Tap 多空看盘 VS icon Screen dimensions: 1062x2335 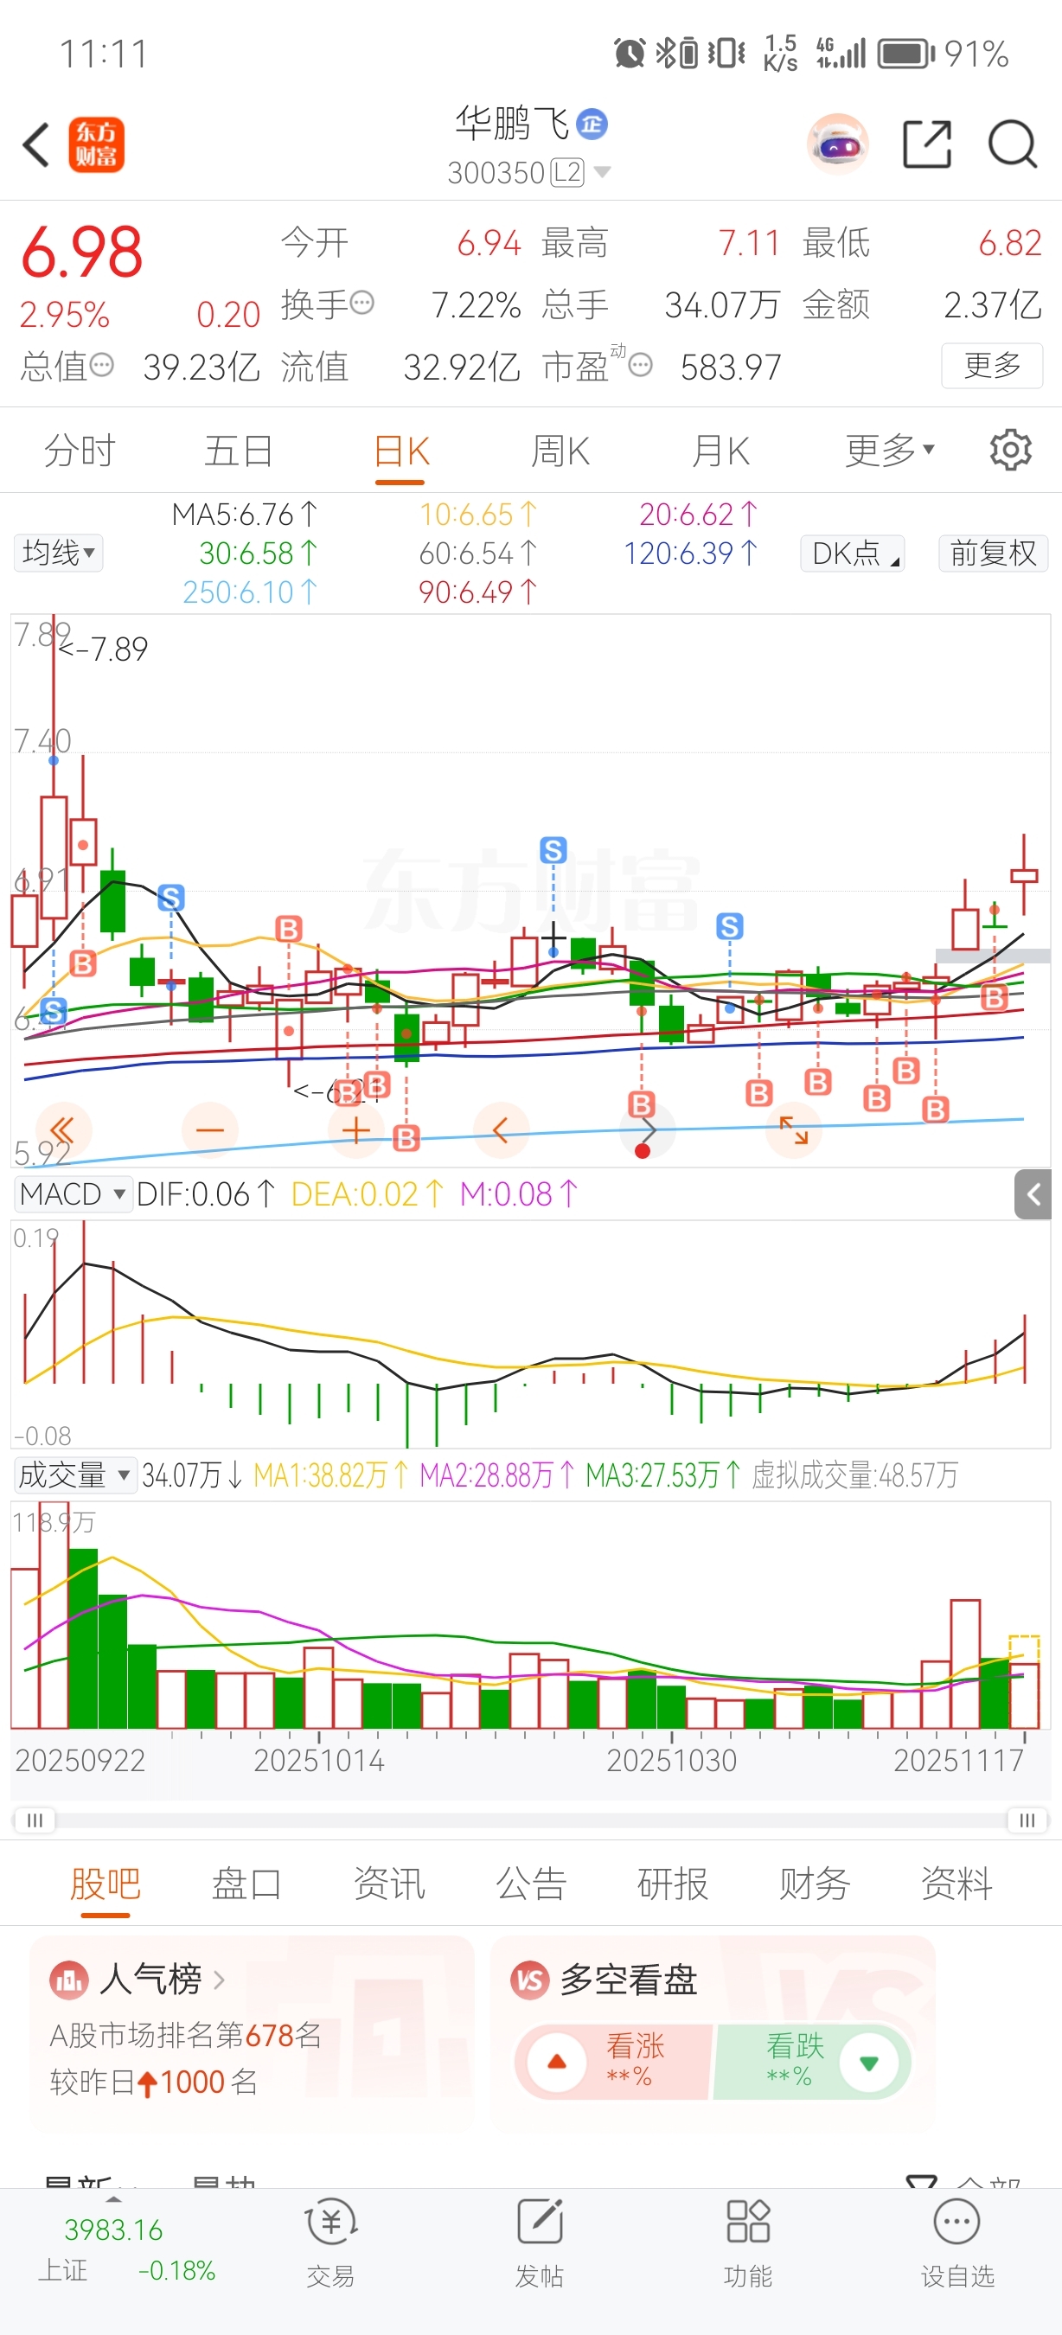(x=530, y=1980)
